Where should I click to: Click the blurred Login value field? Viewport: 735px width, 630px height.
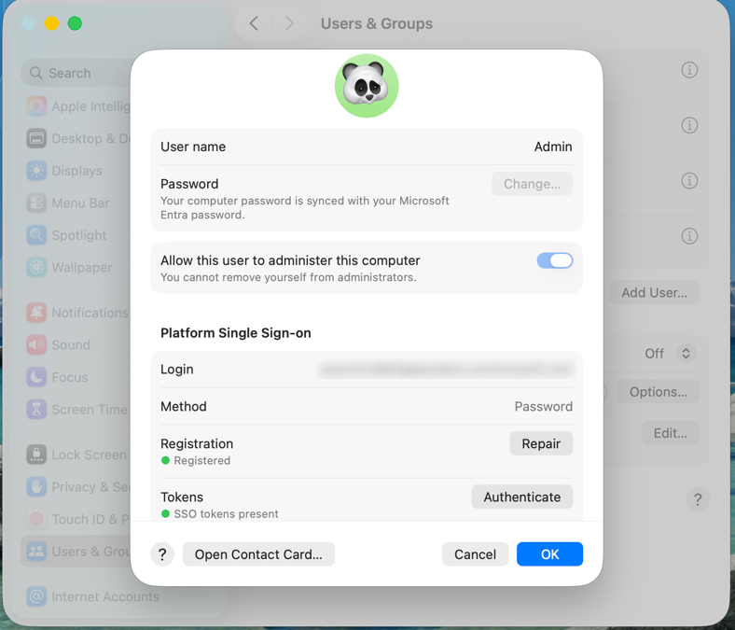coord(446,370)
